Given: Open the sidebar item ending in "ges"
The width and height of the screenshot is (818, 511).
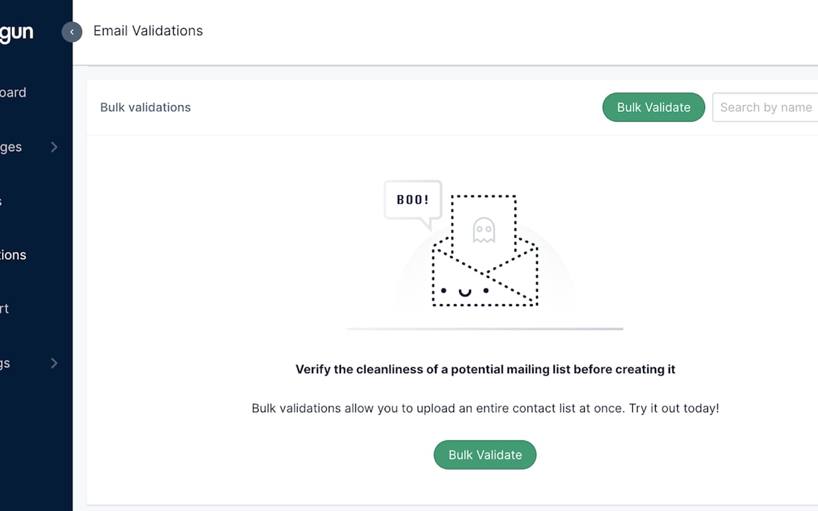Looking at the screenshot, I should [11, 147].
